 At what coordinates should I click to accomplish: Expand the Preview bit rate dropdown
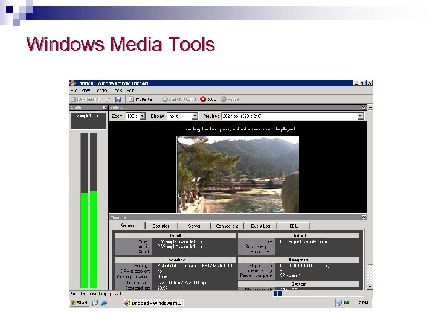[x=360, y=116]
